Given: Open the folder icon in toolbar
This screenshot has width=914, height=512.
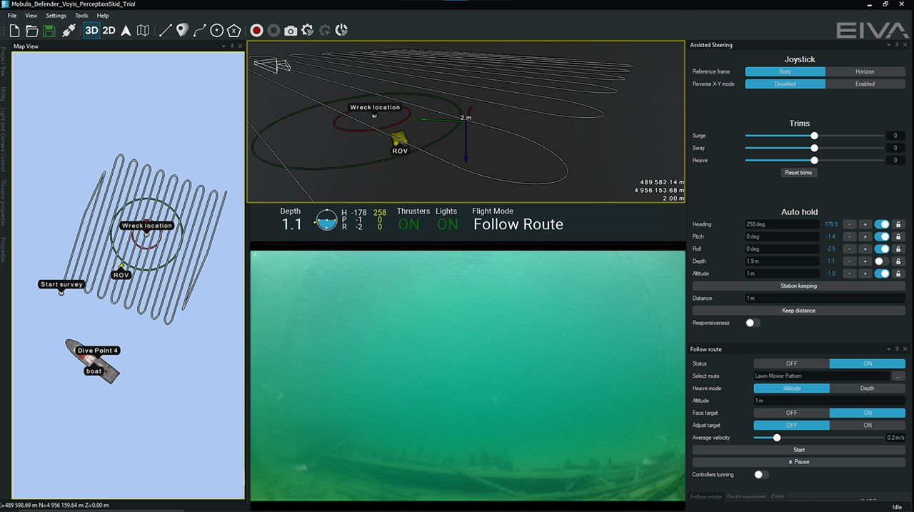Looking at the screenshot, I should click(x=31, y=31).
